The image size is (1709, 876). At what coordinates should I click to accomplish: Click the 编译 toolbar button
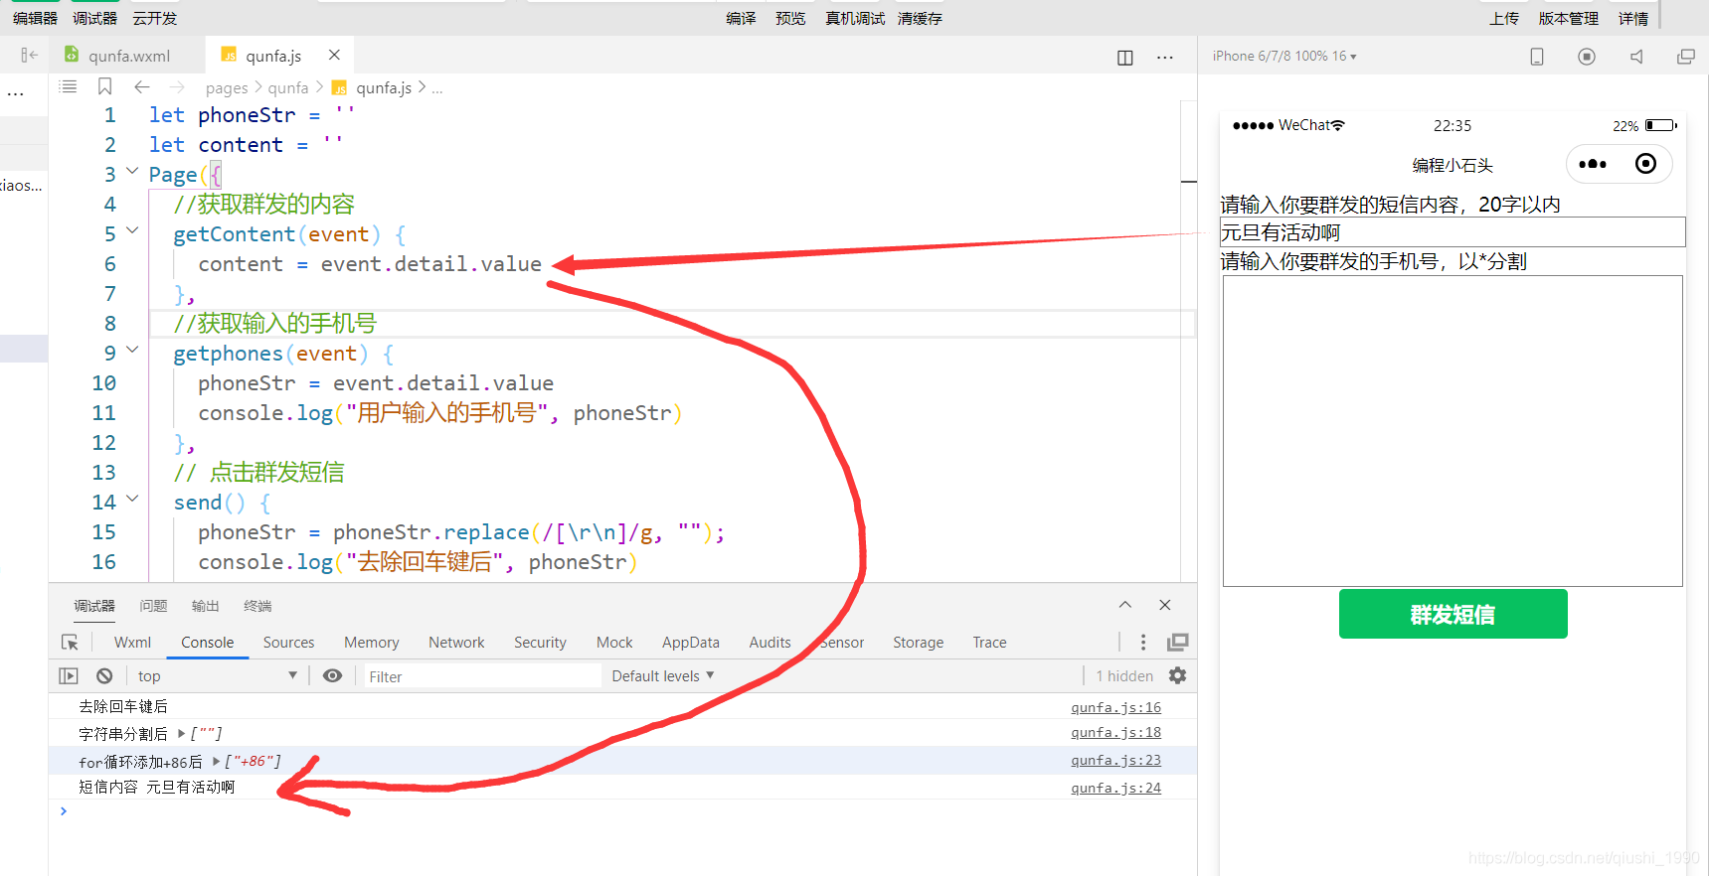741,18
